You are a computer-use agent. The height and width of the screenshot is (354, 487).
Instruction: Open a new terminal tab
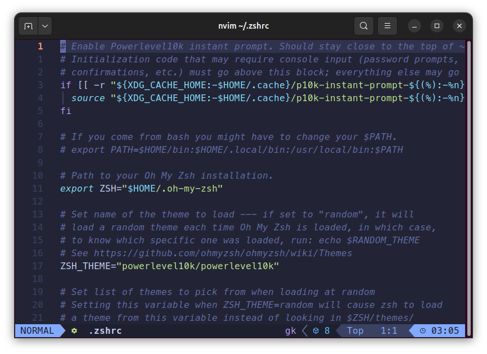(28, 26)
